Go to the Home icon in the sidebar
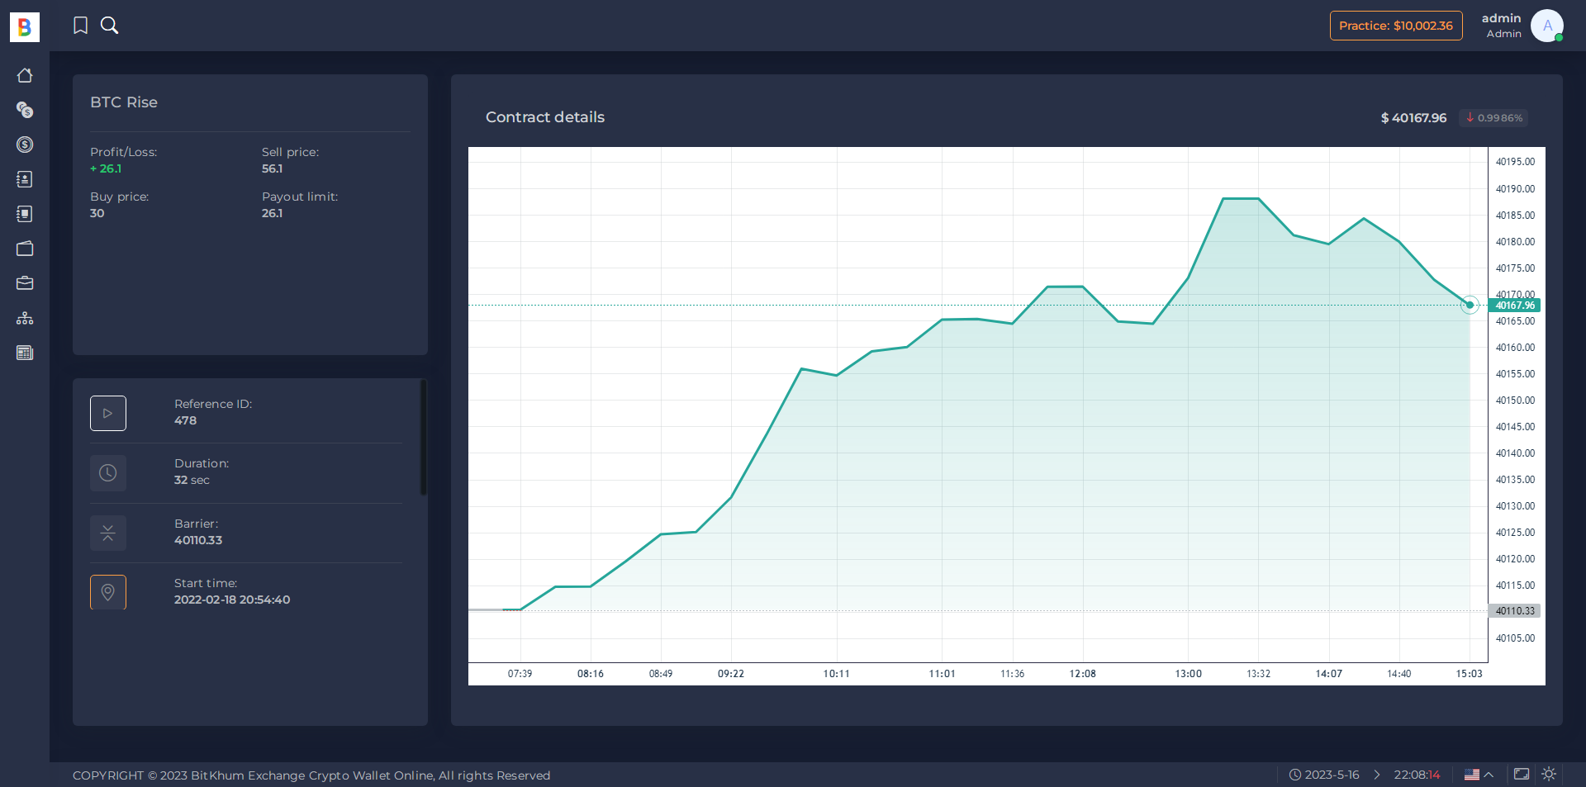Screen dimensions: 1586x787 pos(25,75)
